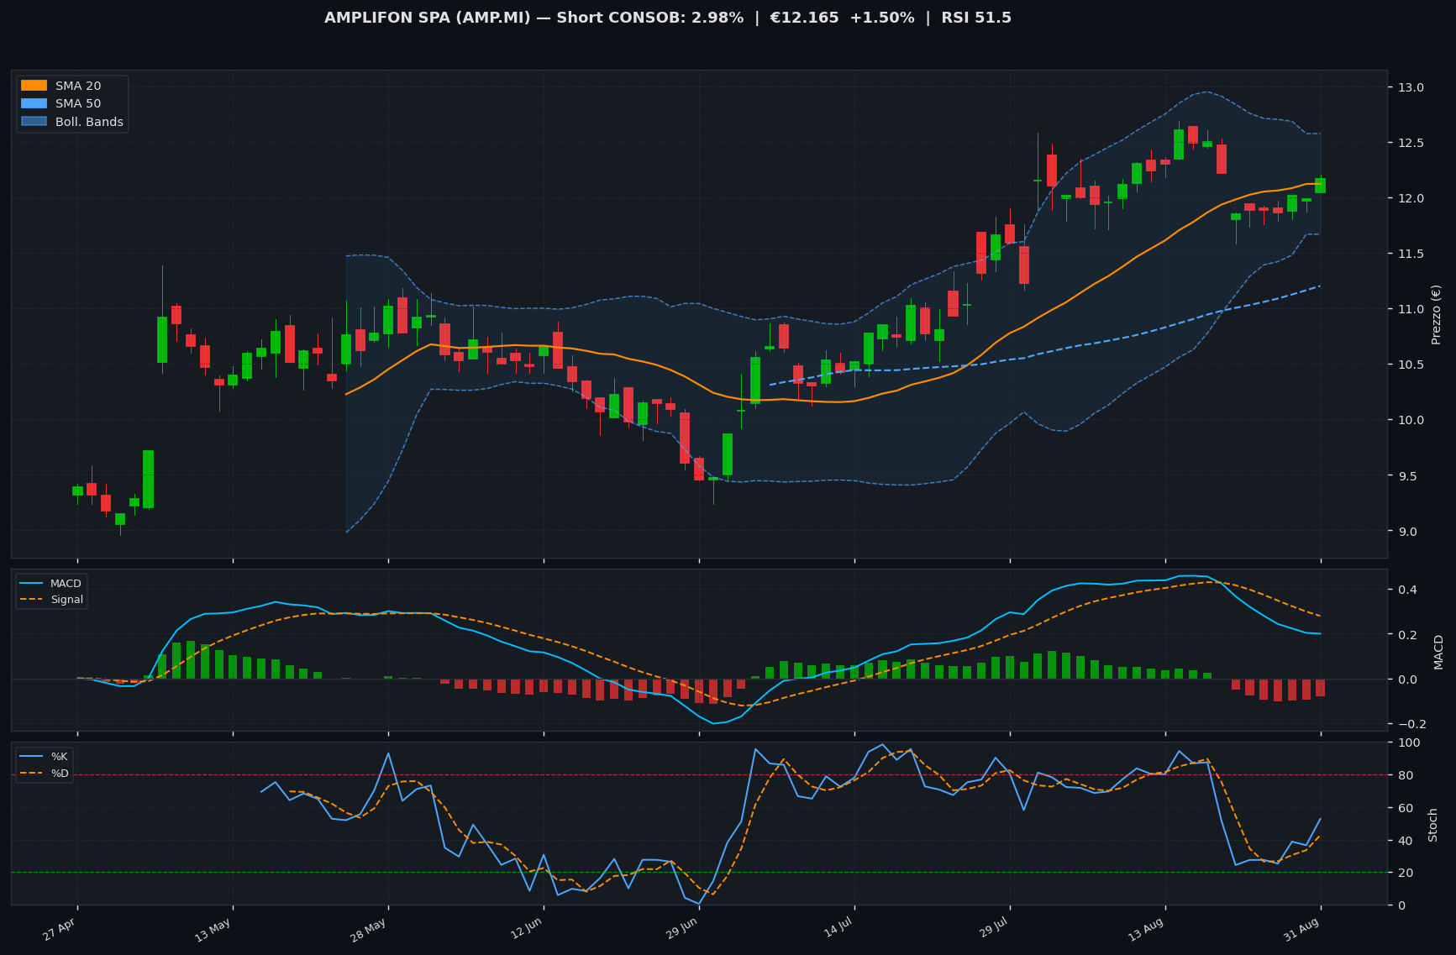The height and width of the screenshot is (955, 1456).
Task: Select the "13 May" date label
Action: 213,930
